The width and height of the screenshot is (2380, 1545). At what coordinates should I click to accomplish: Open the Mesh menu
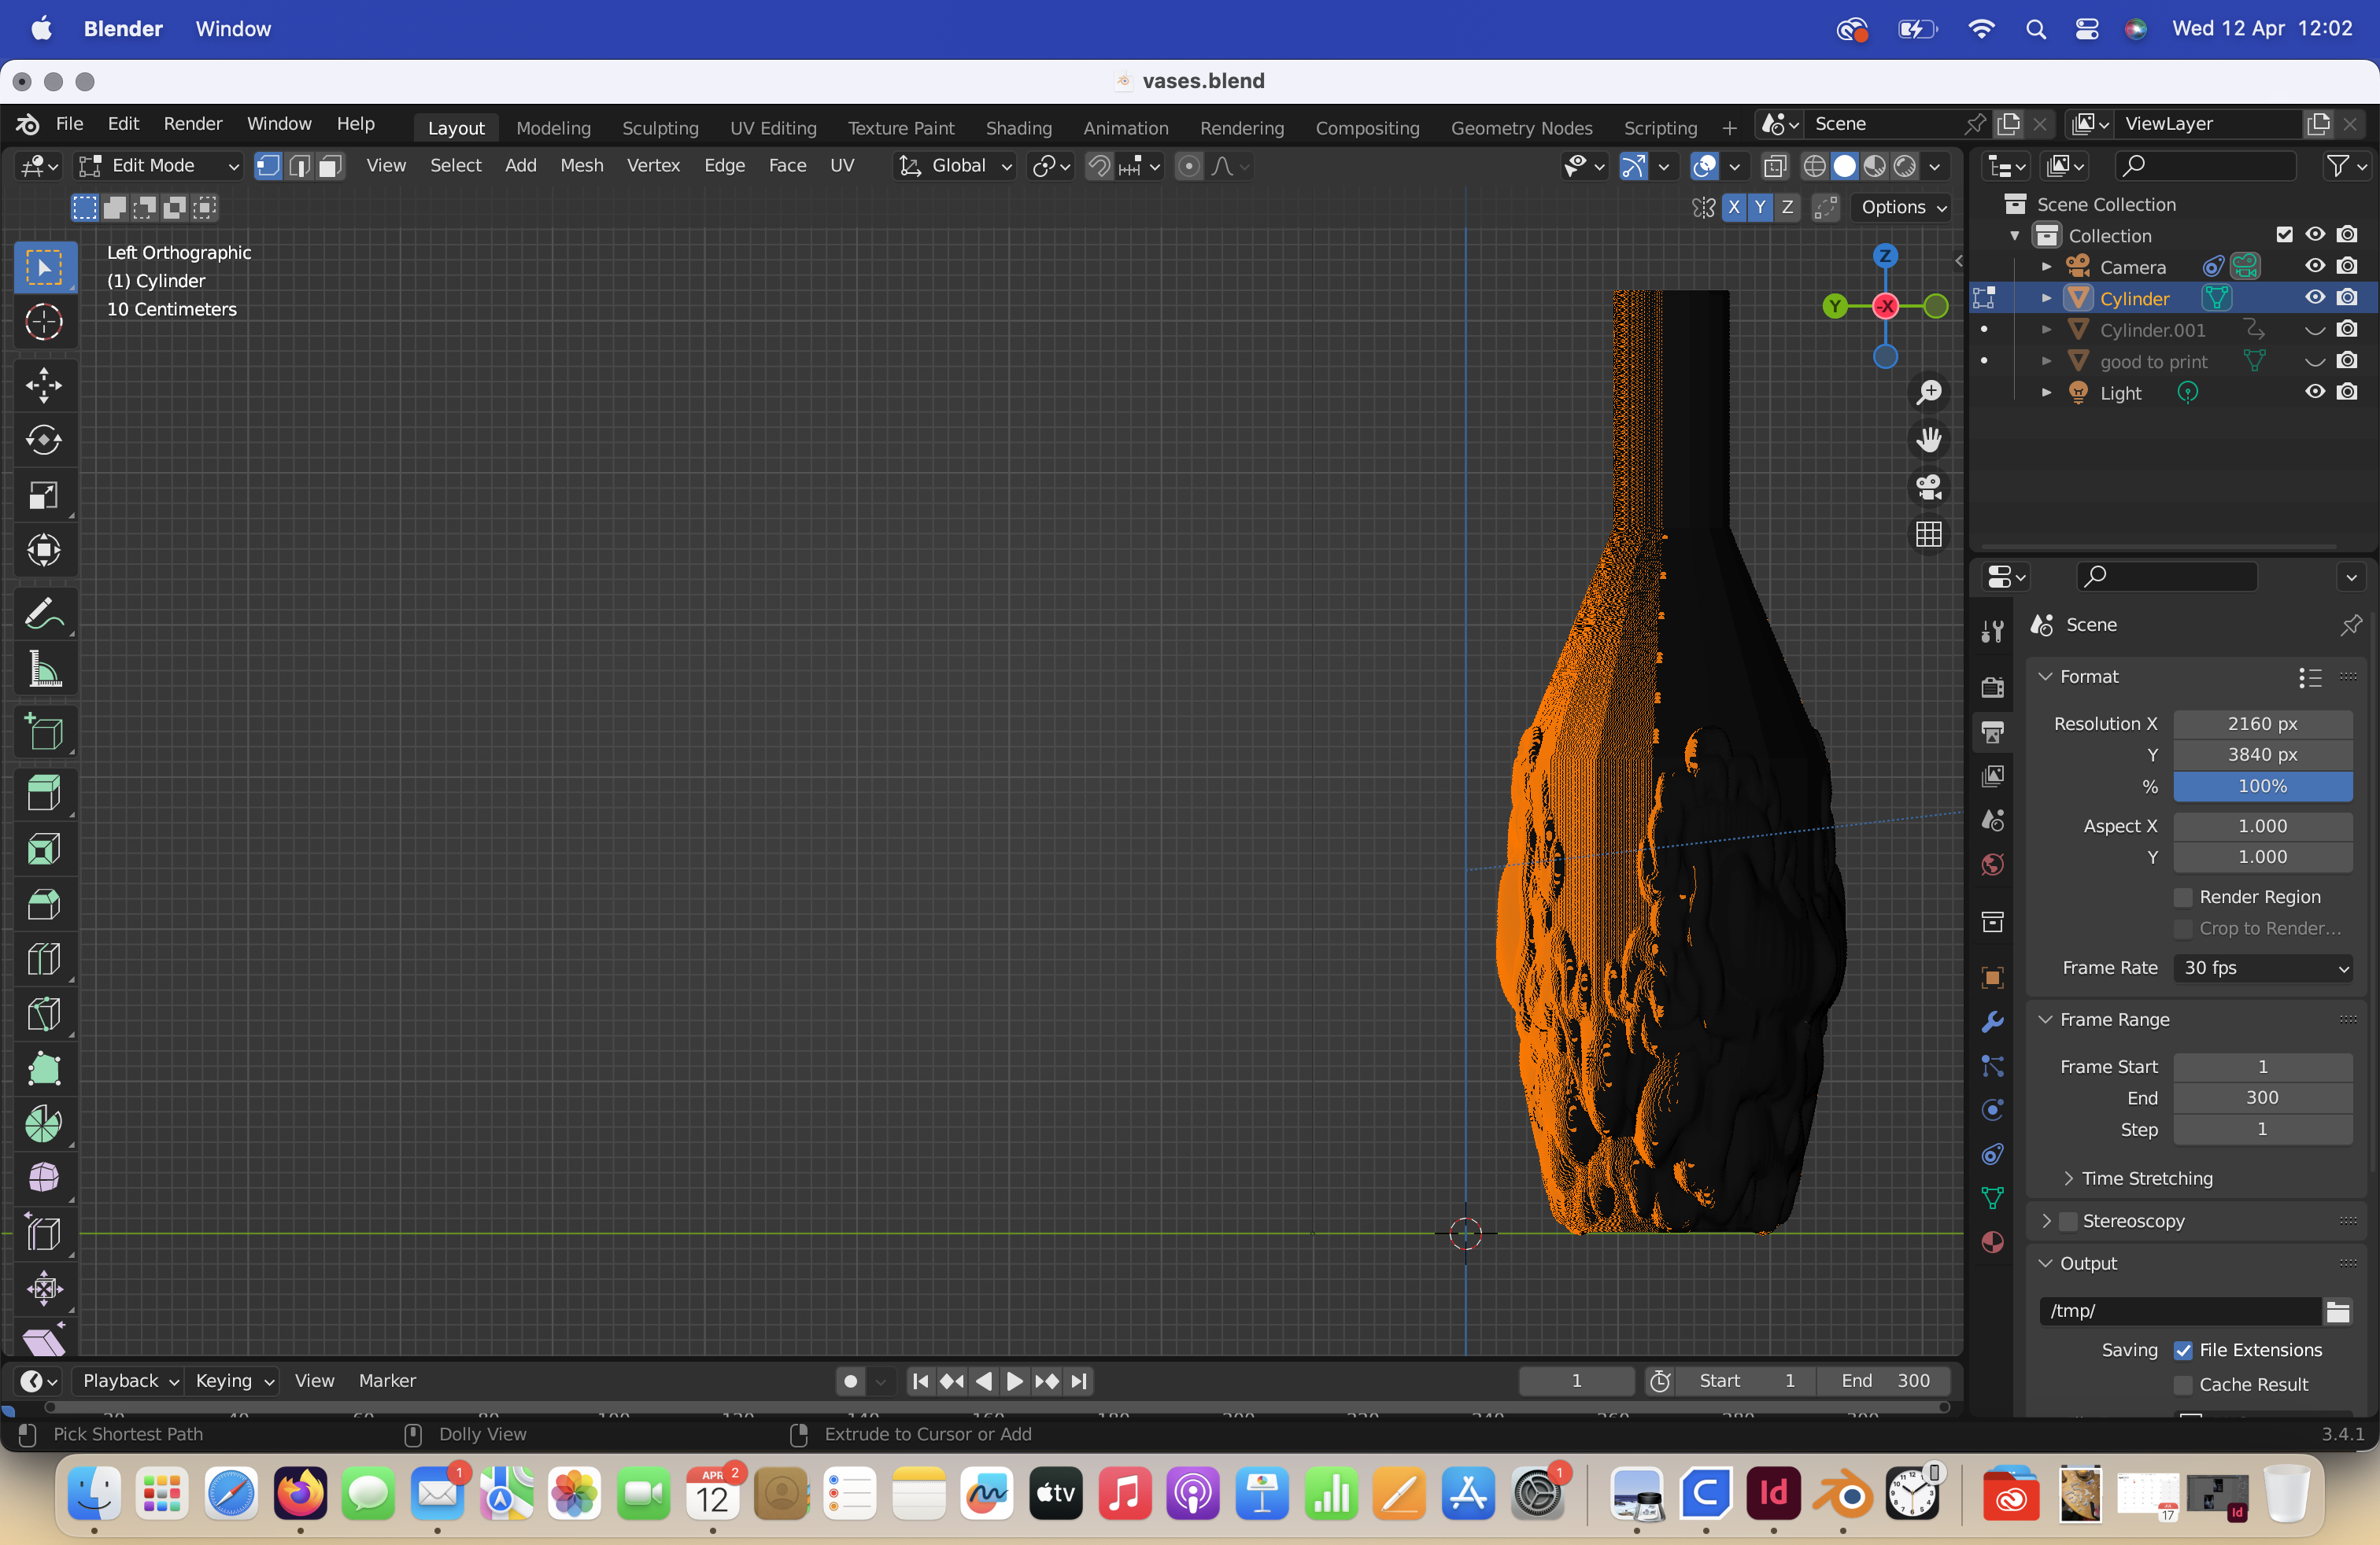581,166
